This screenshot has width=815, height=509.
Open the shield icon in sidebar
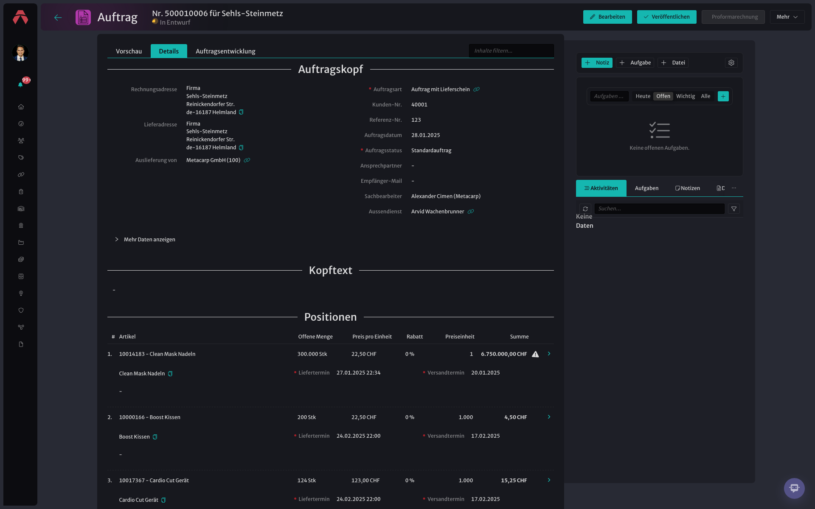click(x=21, y=310)
